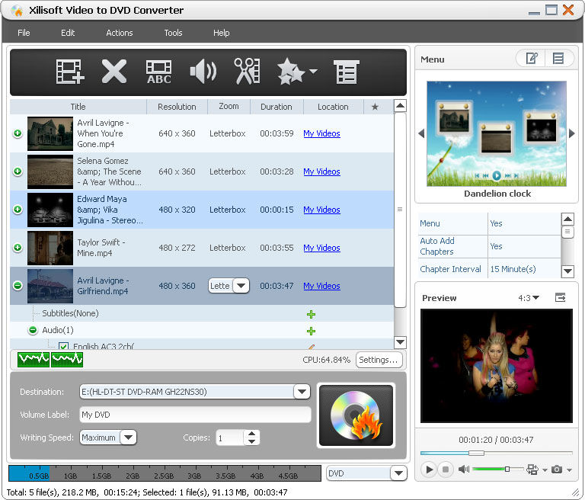Open the subtitle ABC tool

tap(159, 72)
